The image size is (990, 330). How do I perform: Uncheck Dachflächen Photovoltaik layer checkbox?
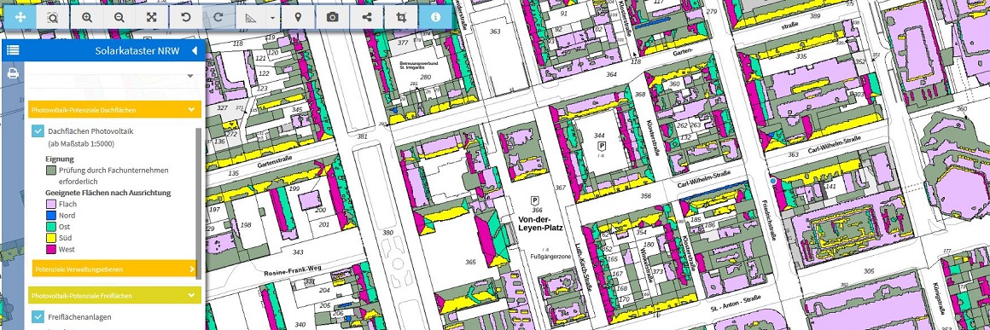click(38, 132)
